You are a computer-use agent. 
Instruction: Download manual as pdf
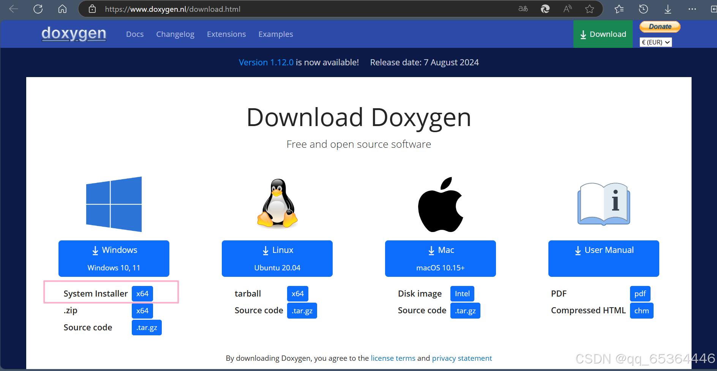click(640, 294)
